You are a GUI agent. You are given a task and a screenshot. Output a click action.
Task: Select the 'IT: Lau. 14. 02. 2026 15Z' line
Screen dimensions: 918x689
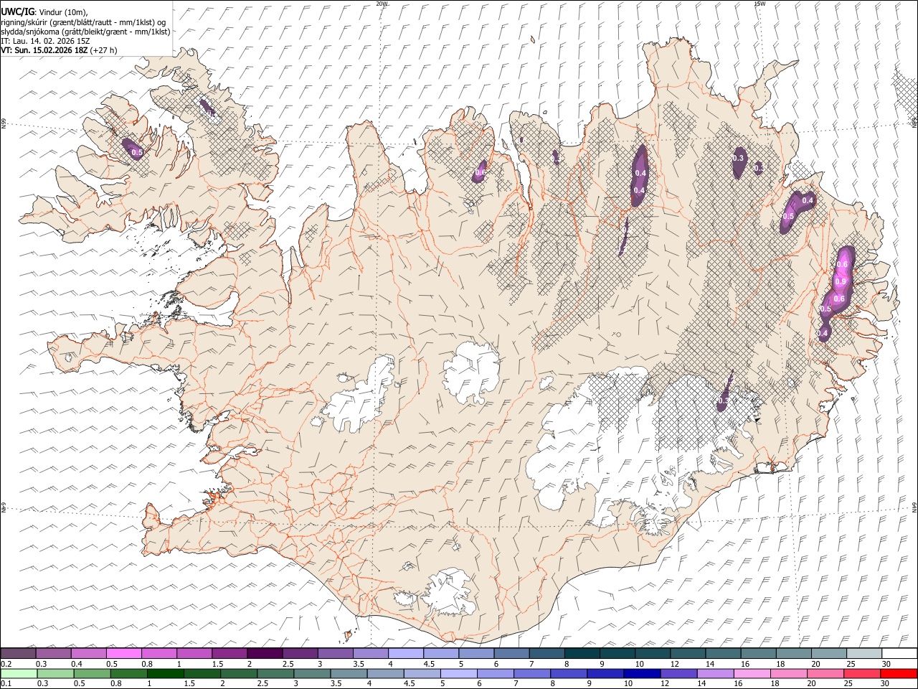(x=45, y=41)
